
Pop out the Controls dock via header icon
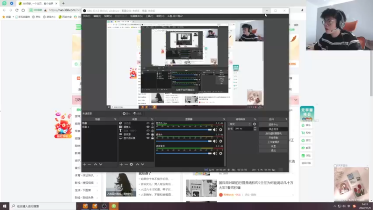coord(286,119)
